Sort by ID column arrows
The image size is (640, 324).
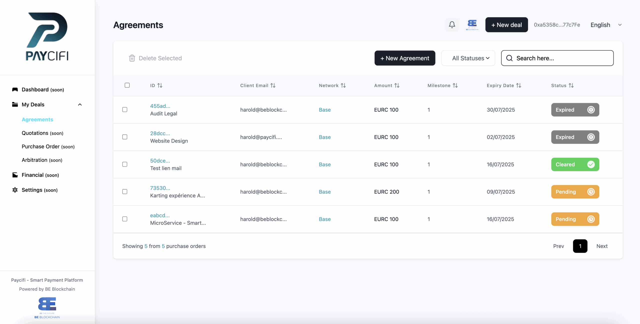pos(160,85)
